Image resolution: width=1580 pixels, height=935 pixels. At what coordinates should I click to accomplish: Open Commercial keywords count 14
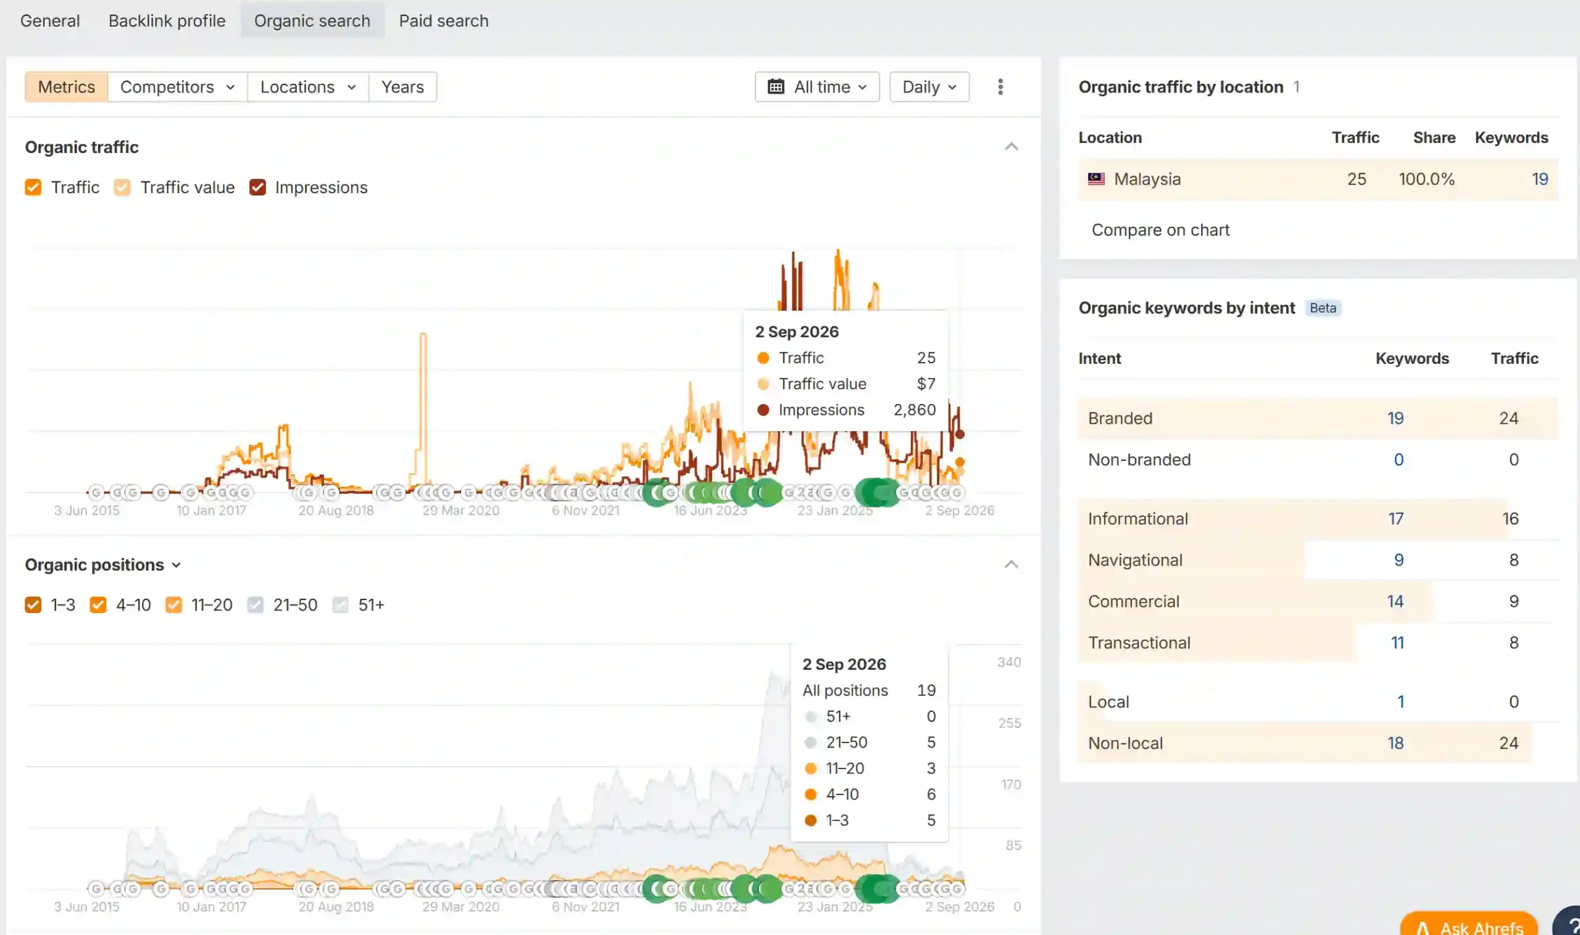(1395, 602)
